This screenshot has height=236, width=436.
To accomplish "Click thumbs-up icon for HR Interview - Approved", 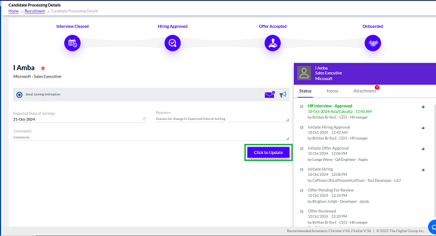I will 423,107.
